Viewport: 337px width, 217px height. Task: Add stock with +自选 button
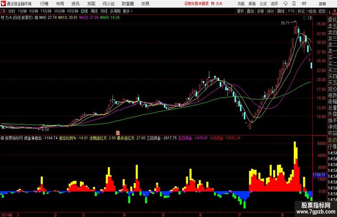tap(312, 11)
